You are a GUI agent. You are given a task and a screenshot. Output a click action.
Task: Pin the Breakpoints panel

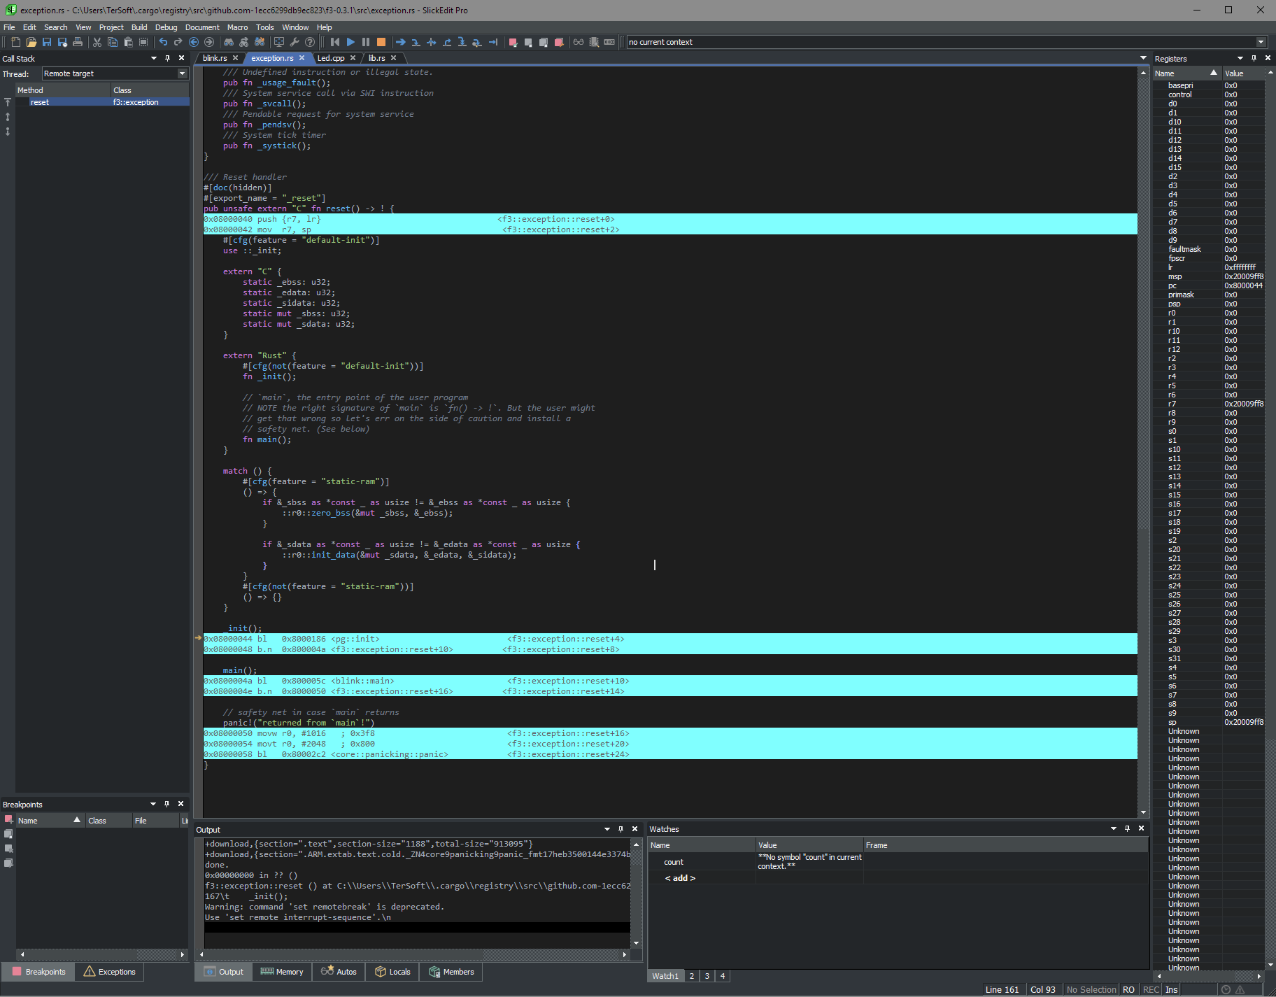pos(166,804)
